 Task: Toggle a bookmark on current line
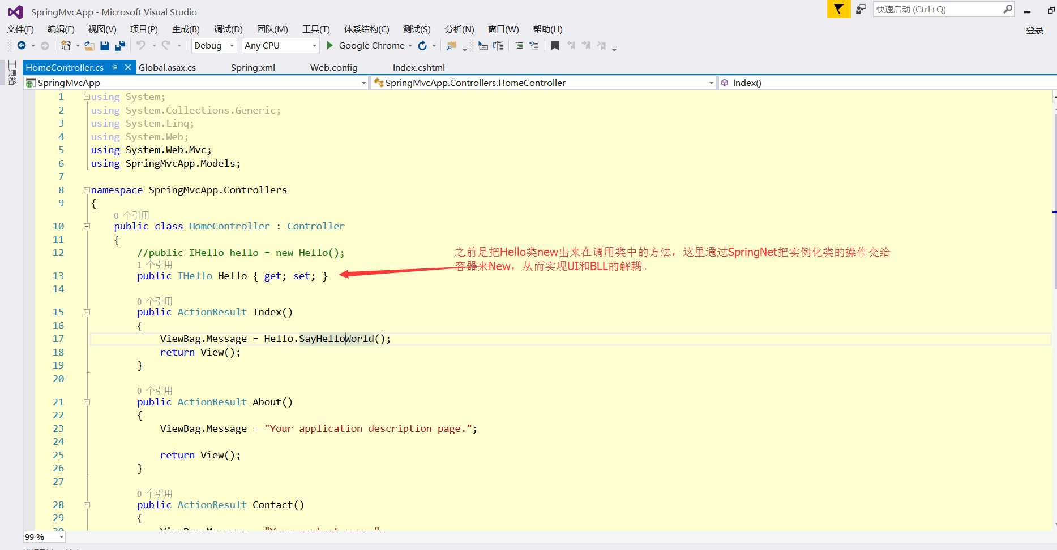555,45
